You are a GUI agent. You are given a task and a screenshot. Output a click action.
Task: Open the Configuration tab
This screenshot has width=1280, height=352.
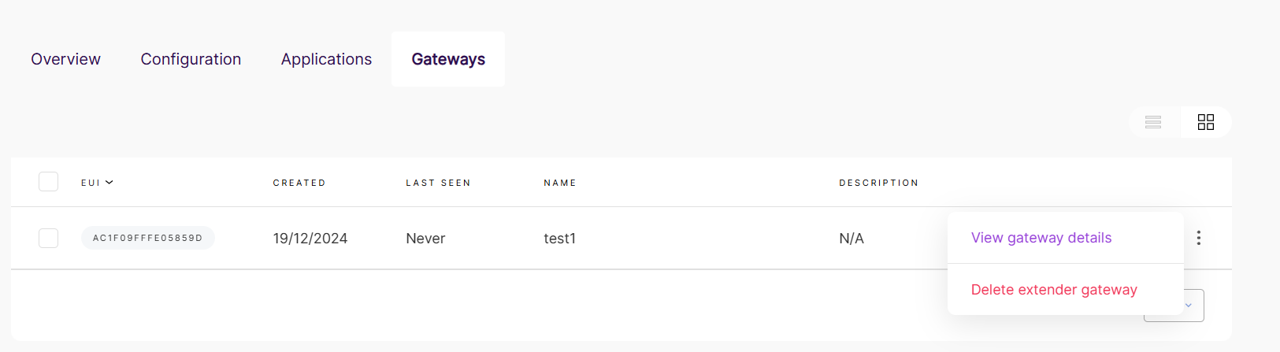tap(191, 59)
